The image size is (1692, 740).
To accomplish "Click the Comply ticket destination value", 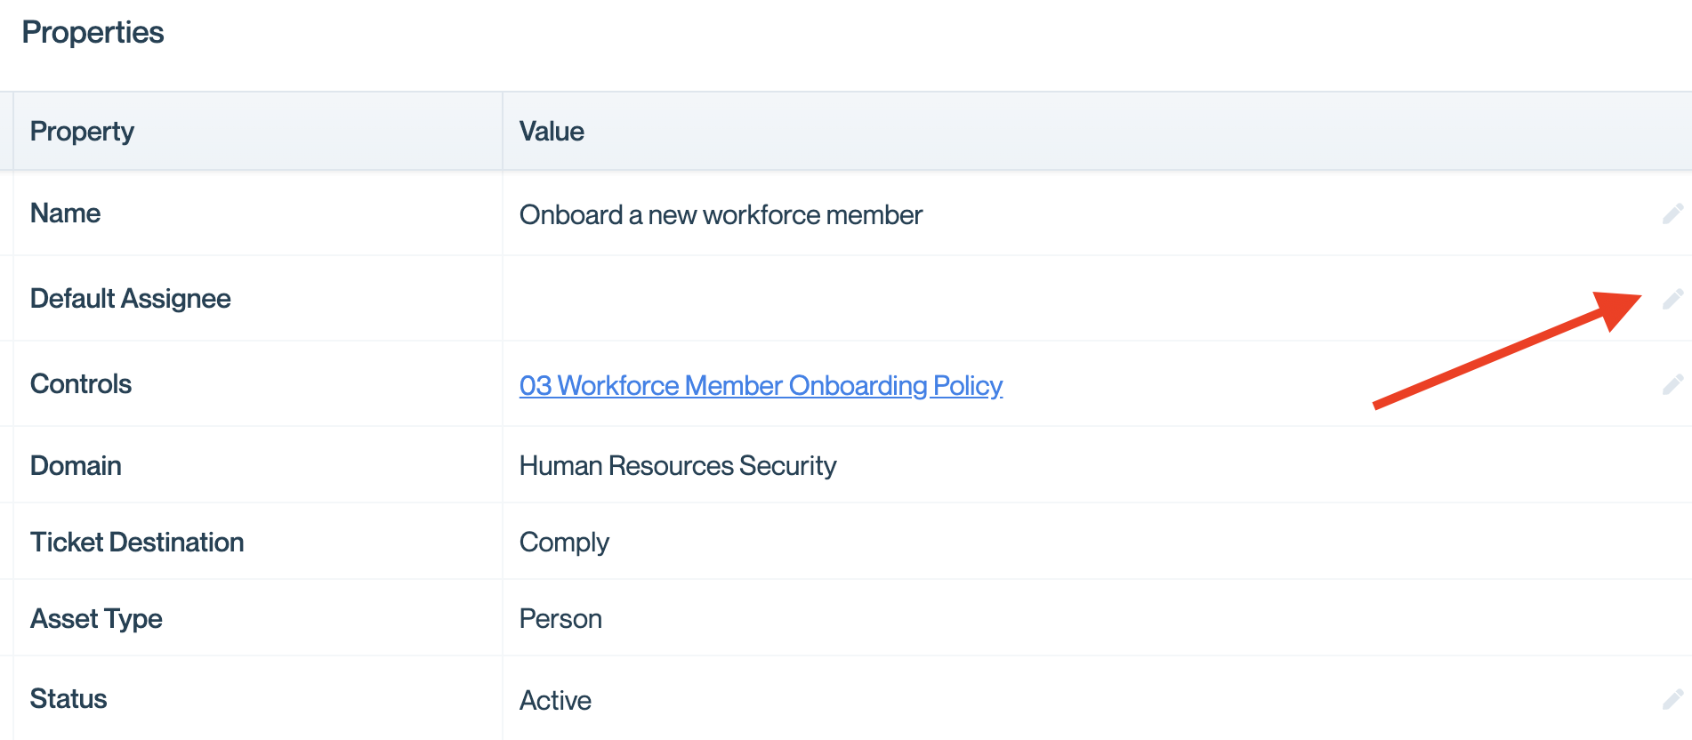I will coord(564,543).
